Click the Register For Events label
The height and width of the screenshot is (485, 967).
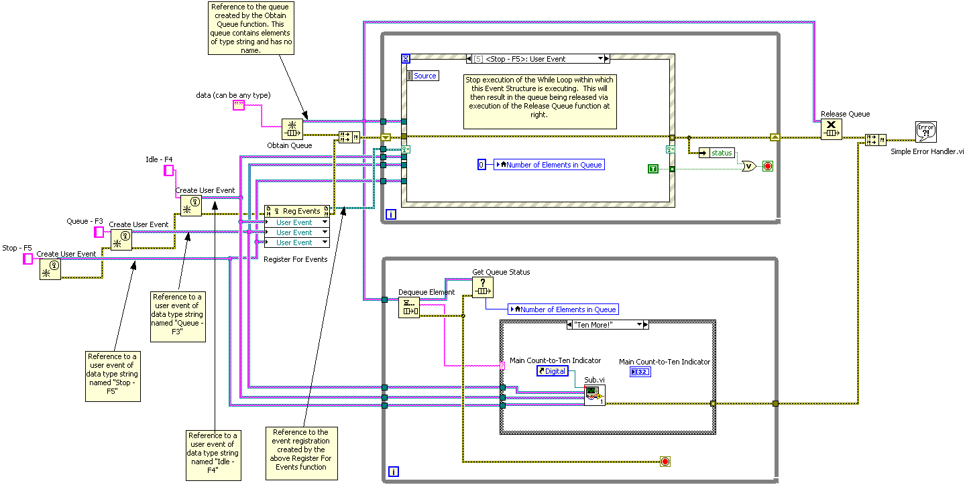click(296, 259)
